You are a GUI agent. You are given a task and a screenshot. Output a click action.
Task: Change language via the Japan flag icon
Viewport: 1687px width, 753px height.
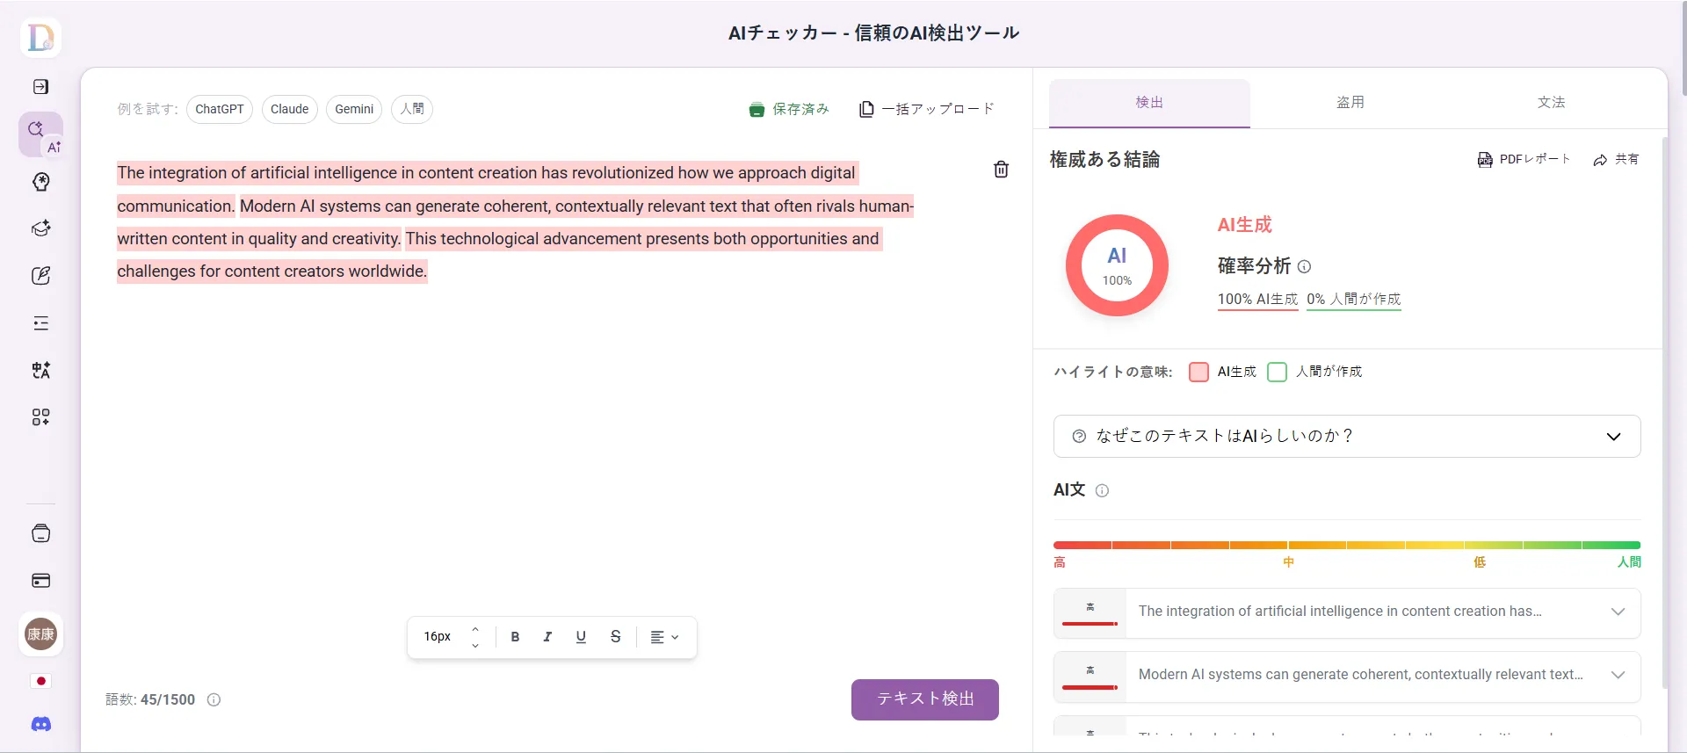(x=40, y=681)
